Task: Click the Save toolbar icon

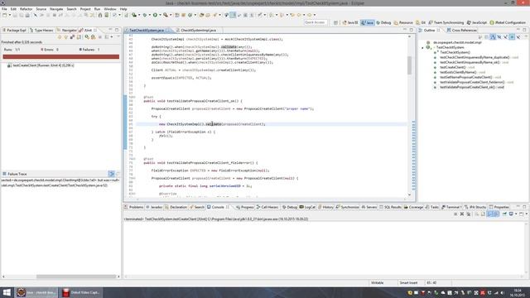Action: point(15,15)
